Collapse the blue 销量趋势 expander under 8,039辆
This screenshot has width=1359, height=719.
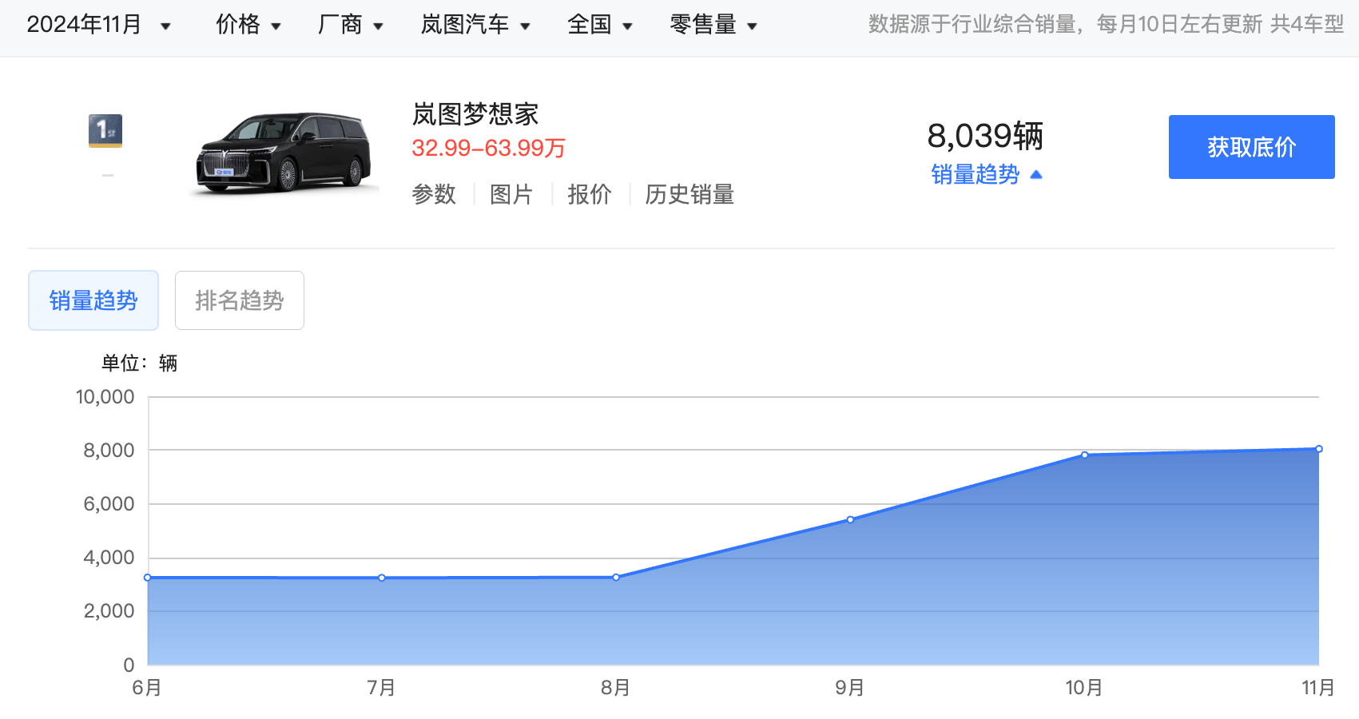pos(987,174)
